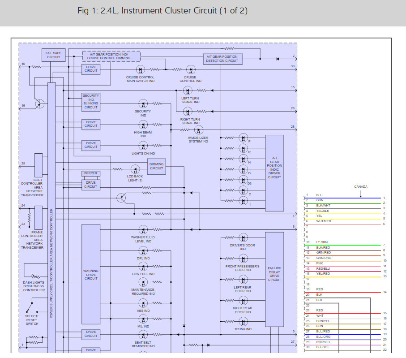Select the trunk indicator LED symbol
Image resolution: width=406 pixels, height=358 pixels.
click(243, 322)
